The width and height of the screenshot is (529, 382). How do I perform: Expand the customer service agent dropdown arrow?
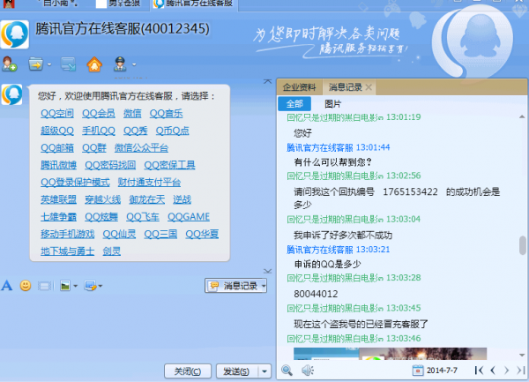[134, 64]
